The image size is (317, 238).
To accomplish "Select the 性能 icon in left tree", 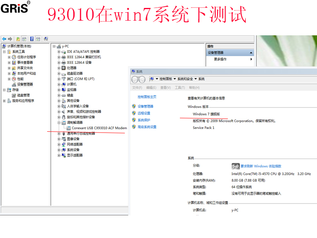I will click(x=14, y=79).
